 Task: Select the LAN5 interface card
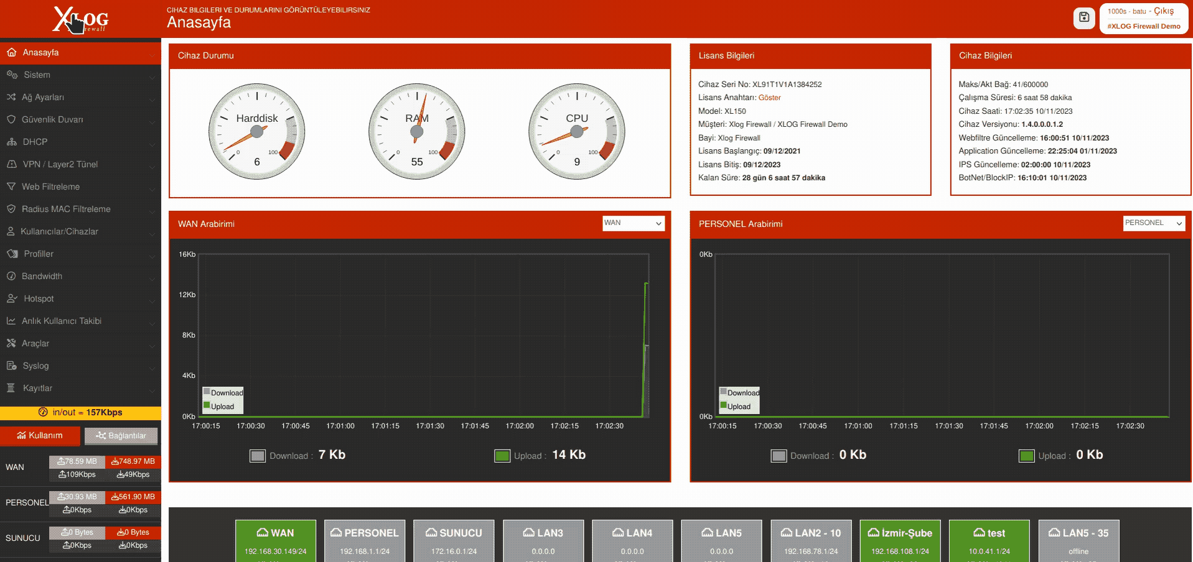coord(721,541)
